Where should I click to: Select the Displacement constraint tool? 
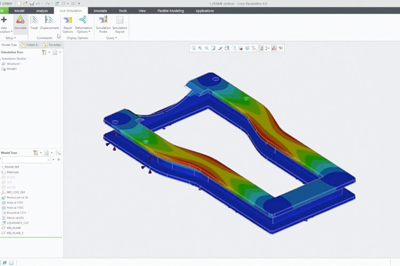pyautogui.click(x=49, y=23)
